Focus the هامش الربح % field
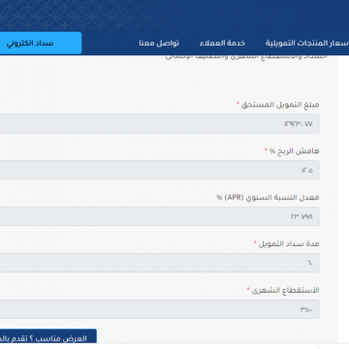Viewport: 349px width, 349px height. click(160, 170)
